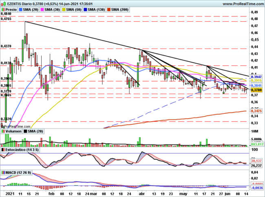Select the 0,4370 horizontal level label
The image size is (265, 197).
pyautogui.click(x=6, y=46)
